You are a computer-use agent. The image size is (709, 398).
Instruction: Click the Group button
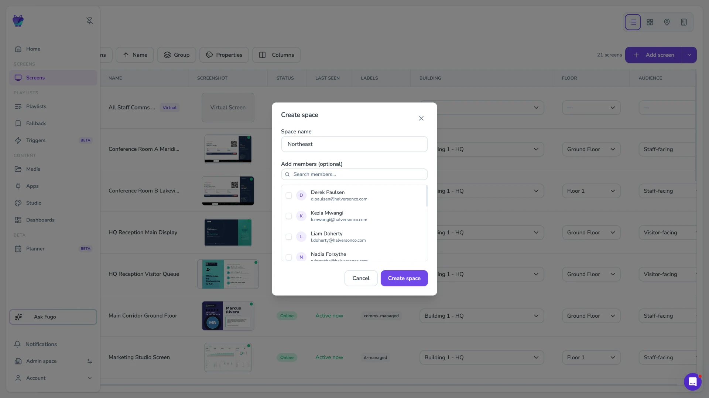pyautogui.click(x=177, y=55)
